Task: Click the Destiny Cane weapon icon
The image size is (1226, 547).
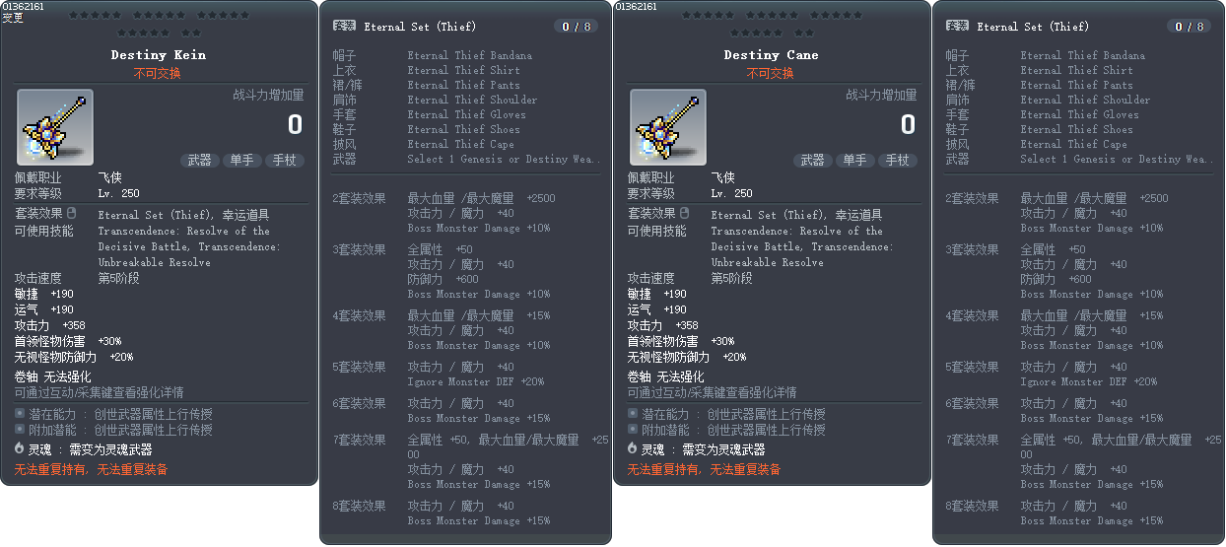Action: tap(668, 127)
